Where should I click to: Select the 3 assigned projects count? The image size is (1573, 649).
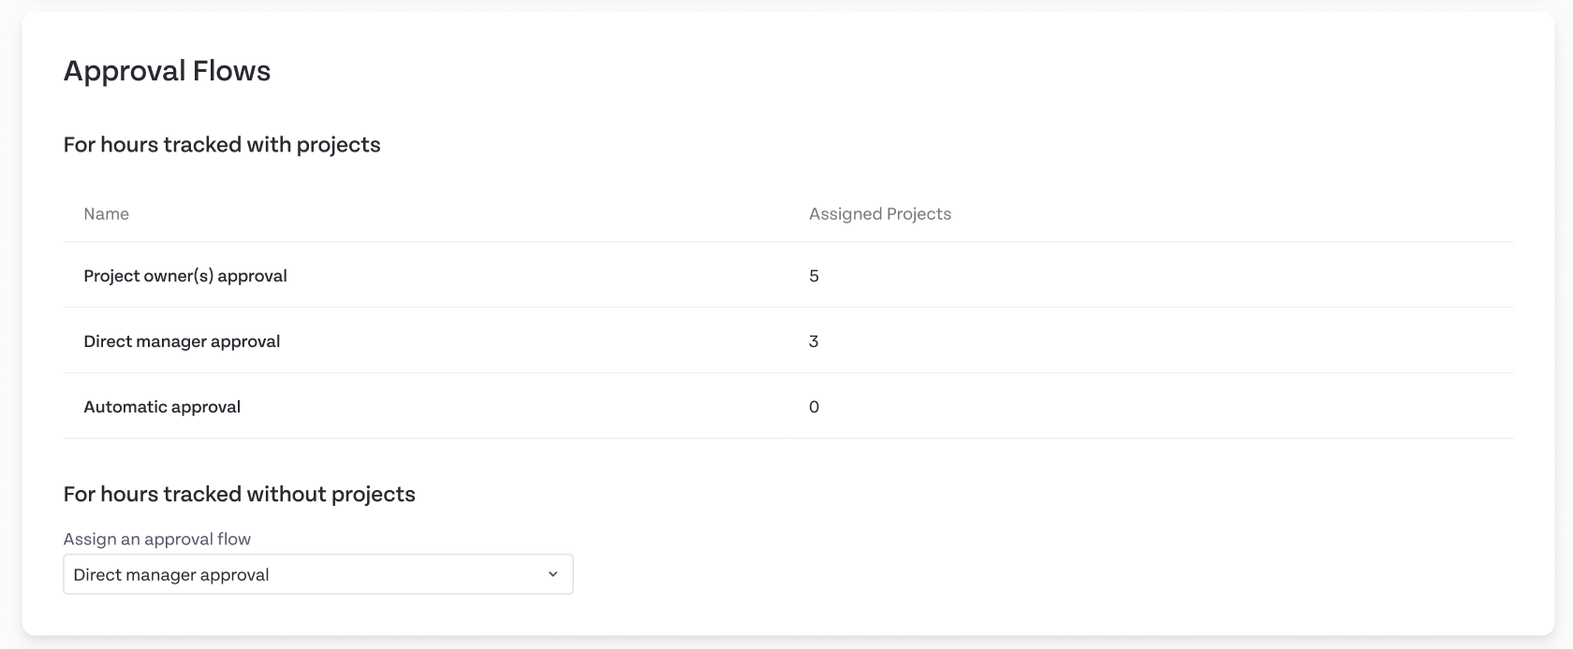click(x=814, y=341)
